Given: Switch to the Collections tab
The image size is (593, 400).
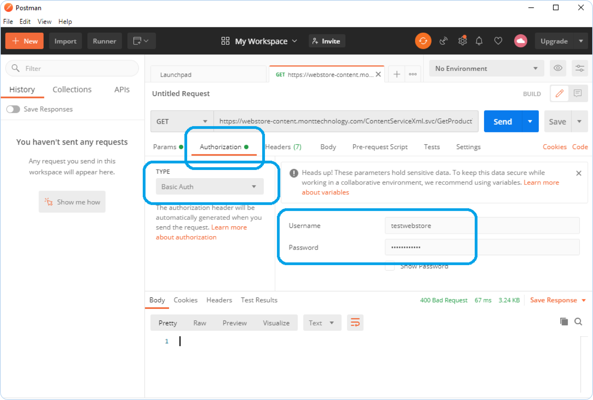Looking at the screenshot, I should 72,90.
